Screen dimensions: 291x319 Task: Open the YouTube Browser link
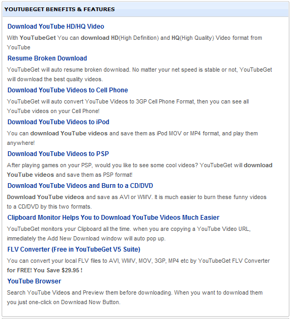[34, 281]
